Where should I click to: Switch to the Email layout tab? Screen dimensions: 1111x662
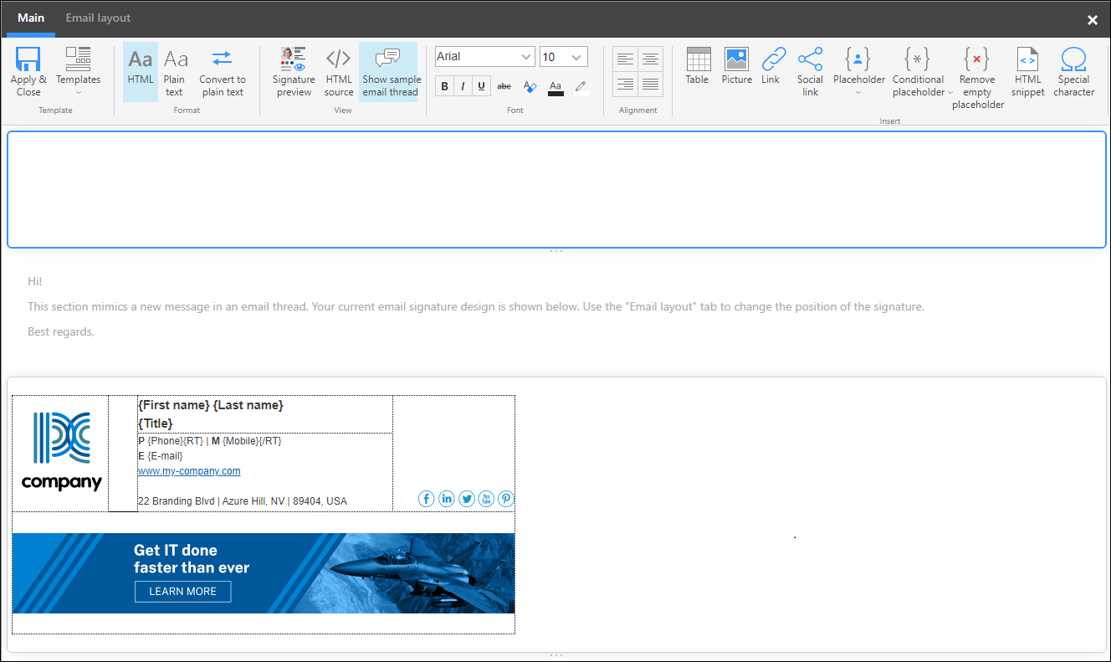coord(98,18)
